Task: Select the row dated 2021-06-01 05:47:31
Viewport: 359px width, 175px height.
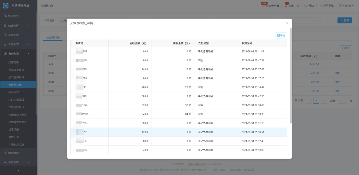Action: point(179,60)
